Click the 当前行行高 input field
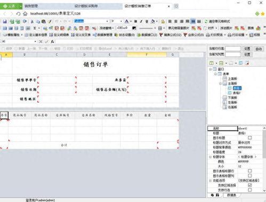Image resolution: width=266 pixels, height=202 pixels. [233, 49]
